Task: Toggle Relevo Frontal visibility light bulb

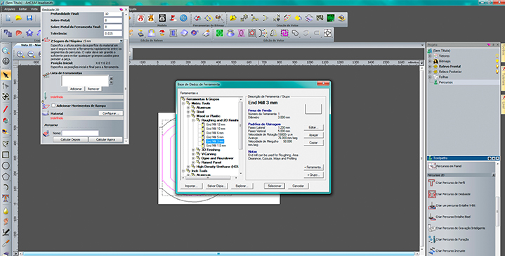Action: click(497, 66)
